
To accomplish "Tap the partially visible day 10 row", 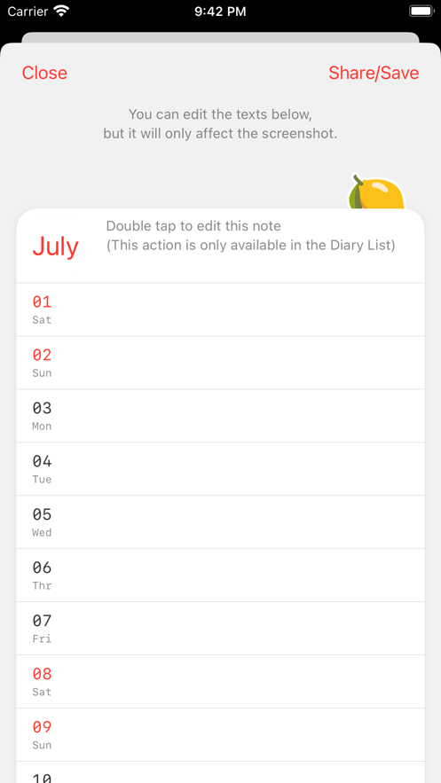I will point(220,772).
